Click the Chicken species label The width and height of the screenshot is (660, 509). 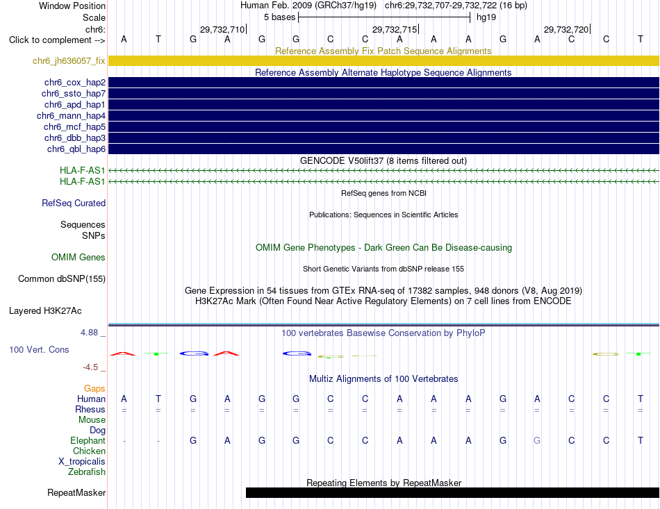89,451
